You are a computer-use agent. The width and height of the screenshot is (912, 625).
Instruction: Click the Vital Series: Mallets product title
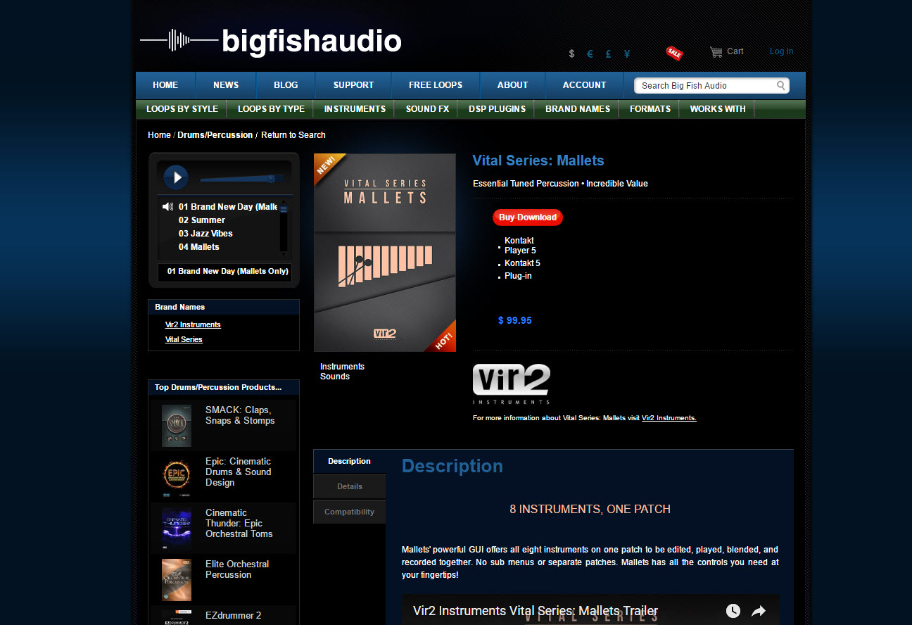click(x=538, y=160)
